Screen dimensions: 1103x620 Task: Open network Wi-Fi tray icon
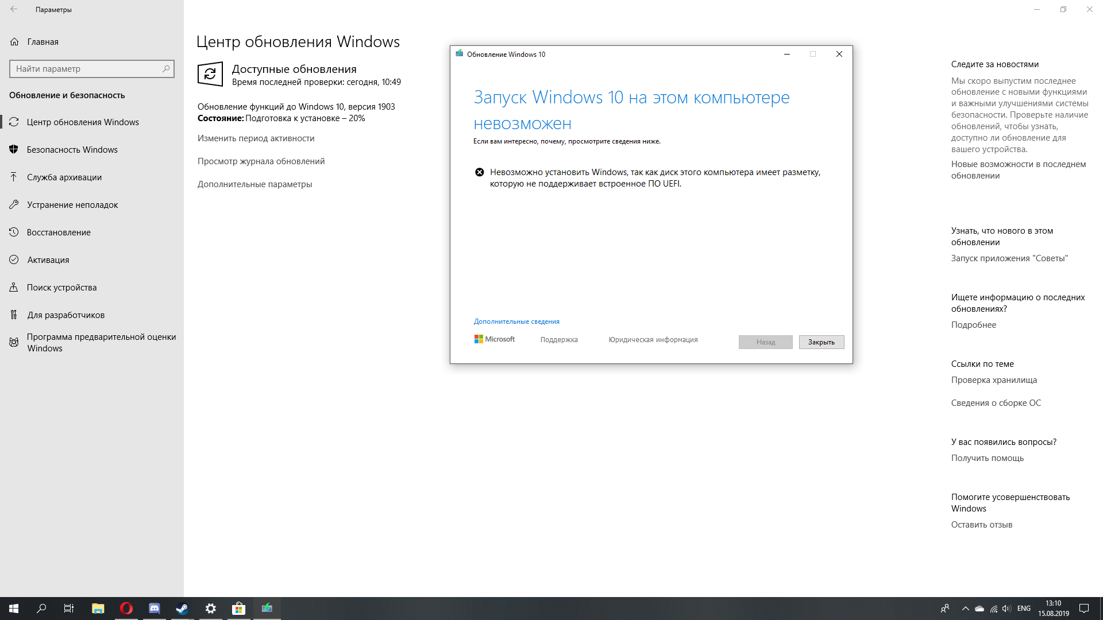click(x=993, y=609)
